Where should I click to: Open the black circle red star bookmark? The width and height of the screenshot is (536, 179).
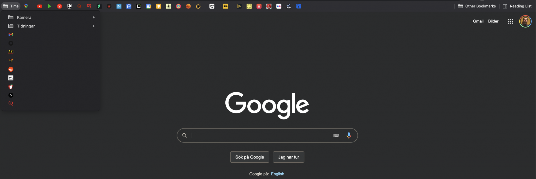point(109,6)
